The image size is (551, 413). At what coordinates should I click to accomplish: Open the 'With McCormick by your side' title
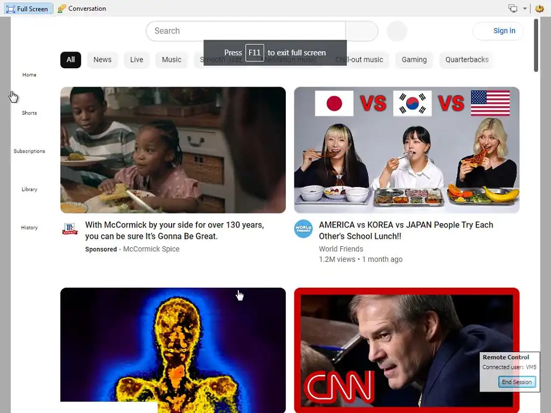point(174,230)
